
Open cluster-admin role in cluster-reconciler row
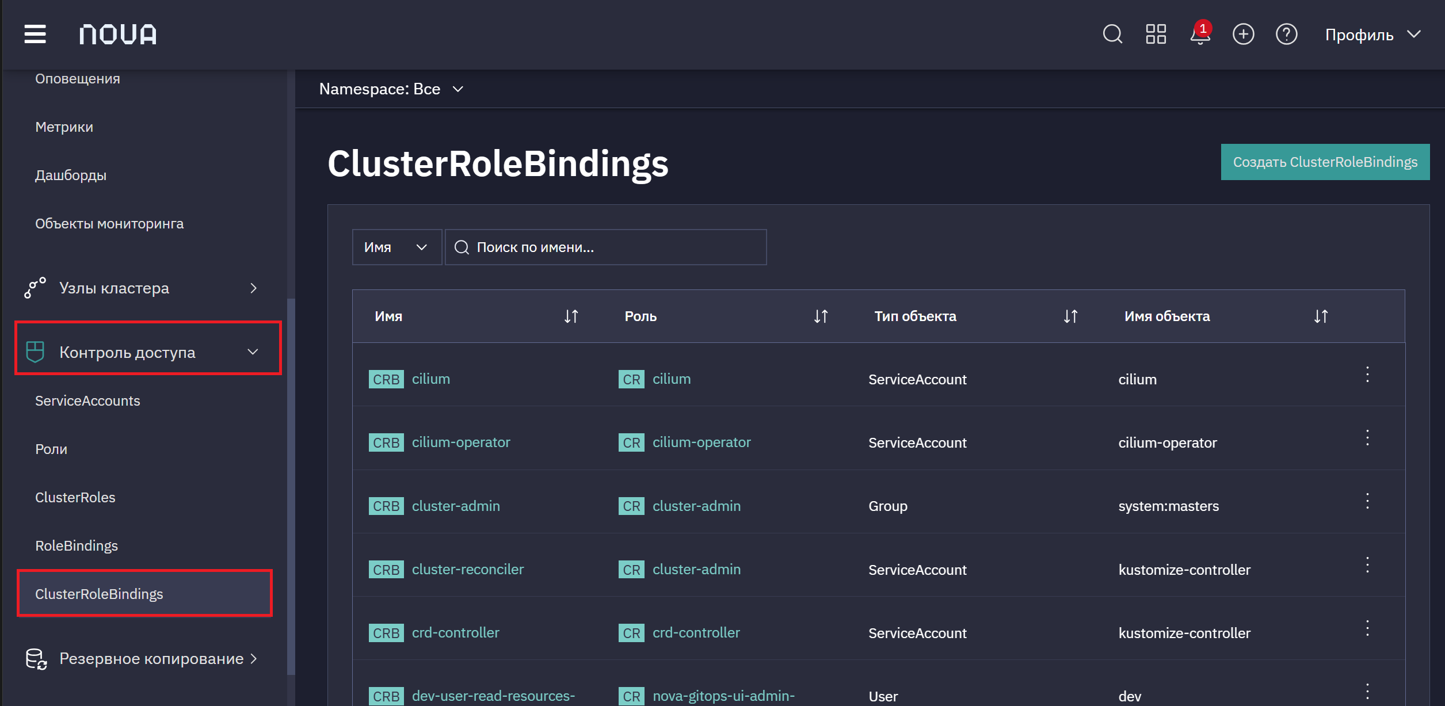(x=696, y=569)
